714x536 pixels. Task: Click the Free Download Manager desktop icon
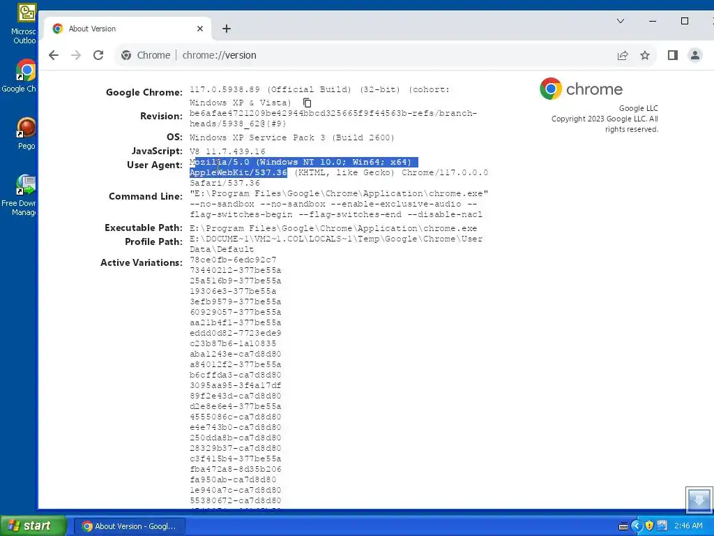(19, 195)
